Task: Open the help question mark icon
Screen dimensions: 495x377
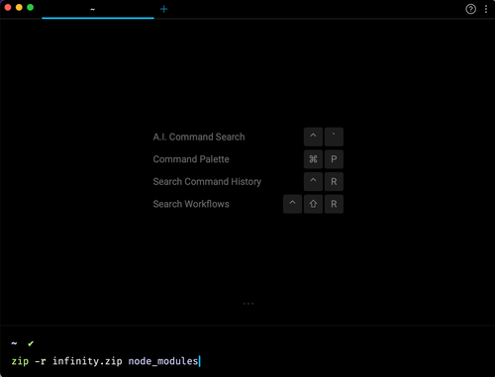Action: coord(470,9)
